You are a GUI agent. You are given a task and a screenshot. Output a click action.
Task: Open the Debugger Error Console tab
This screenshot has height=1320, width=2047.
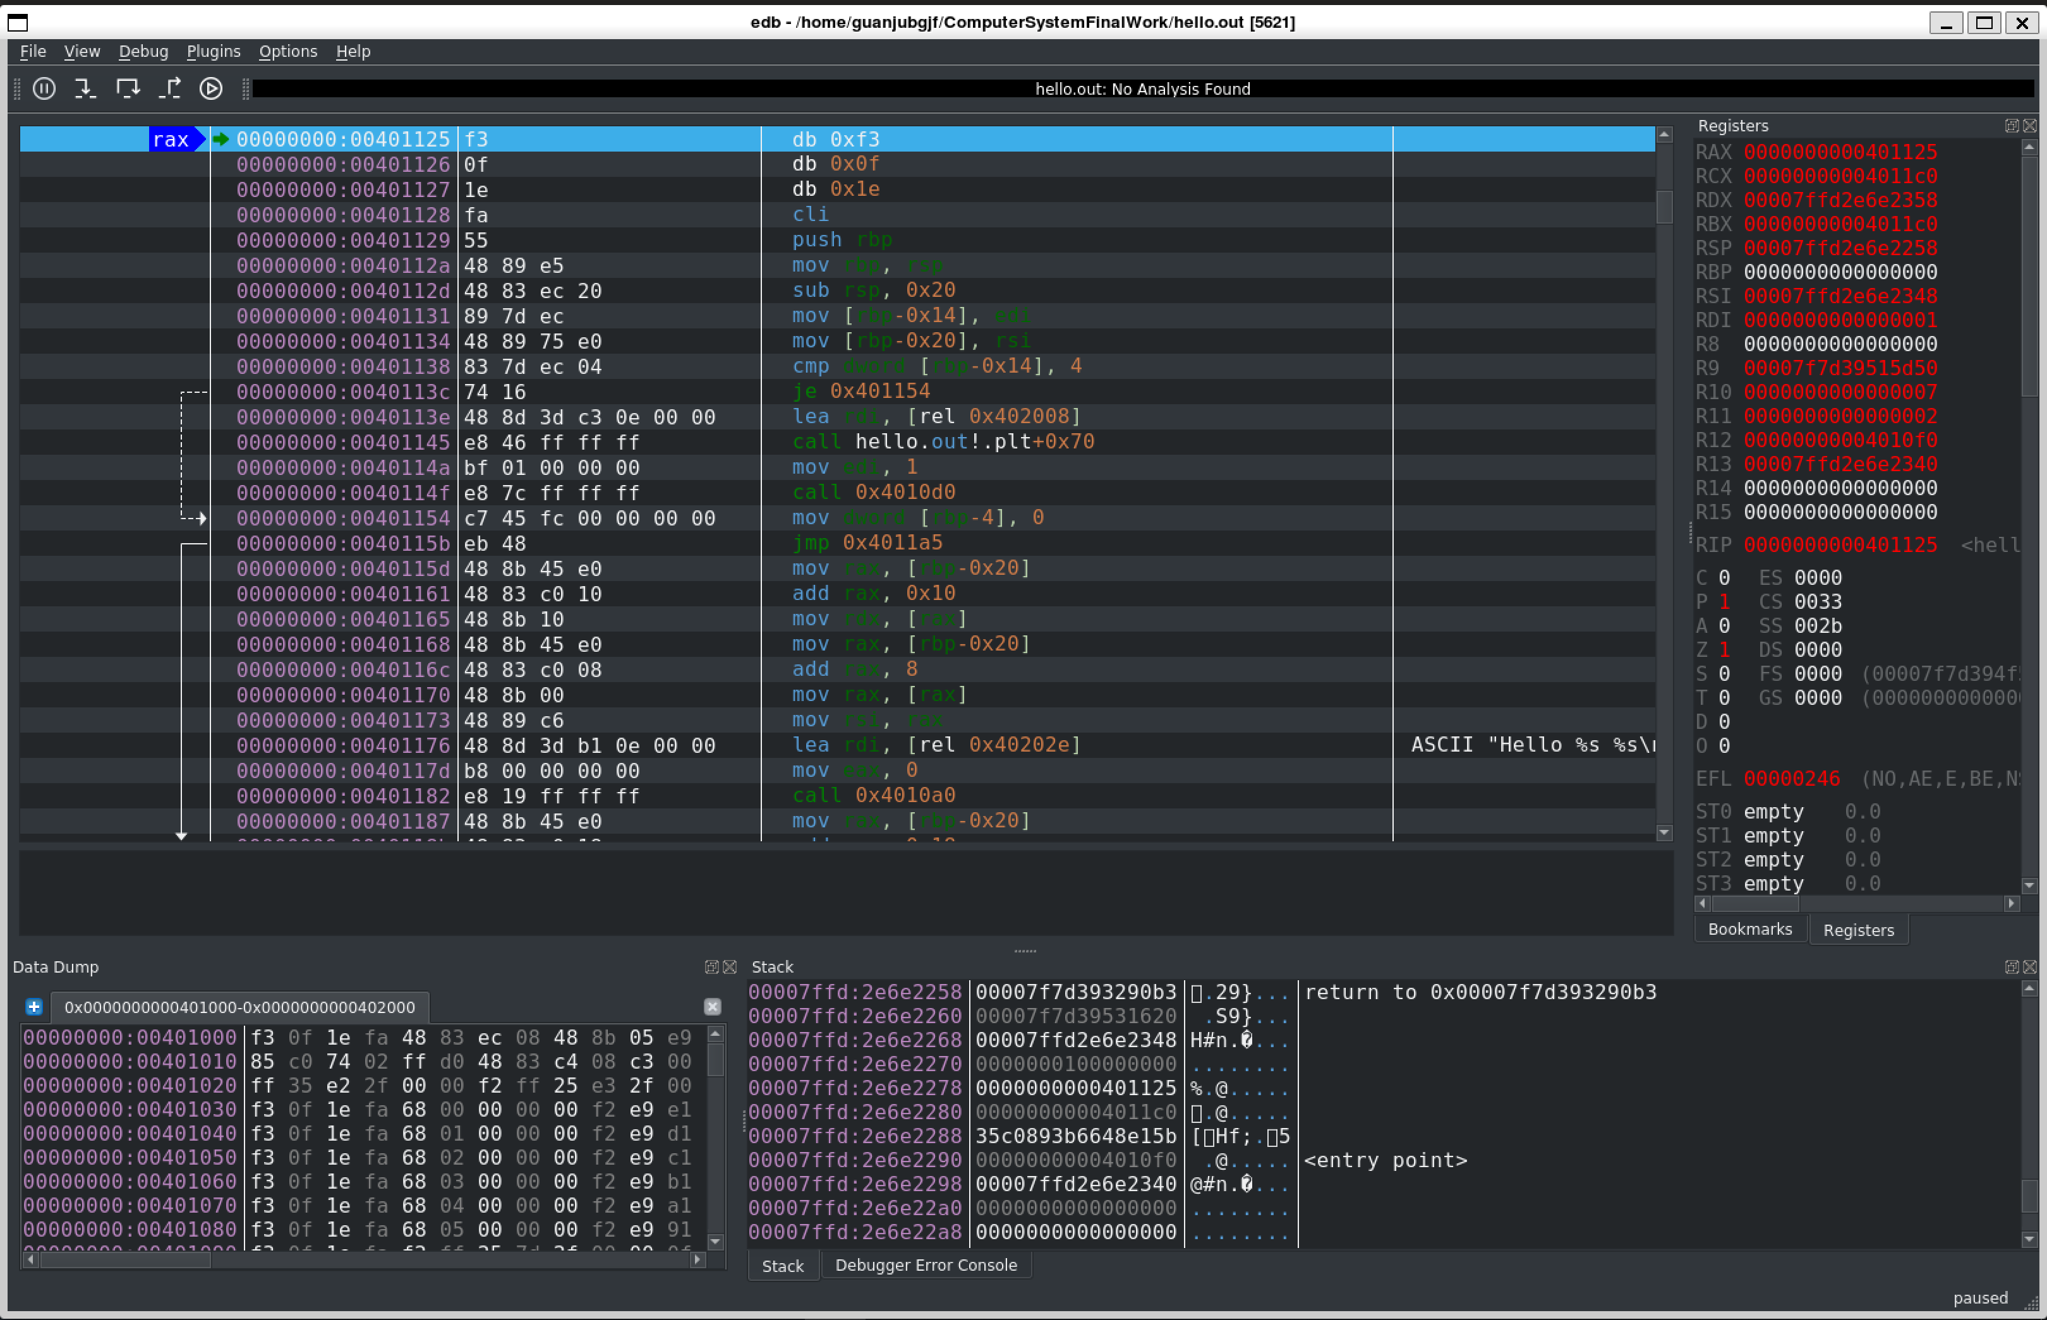pos(926,1265)
